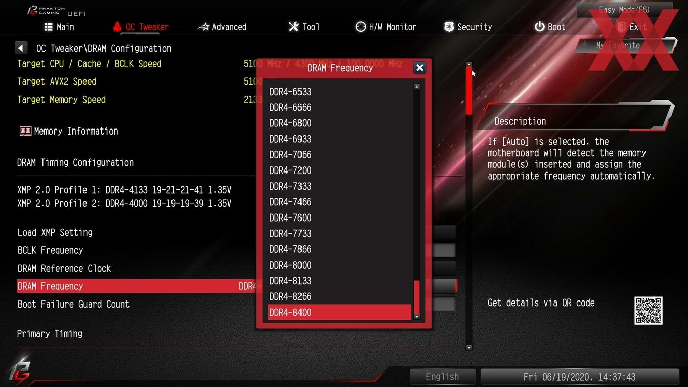Screen dimensions: 688x387
Task: Click the Security shield icon
Action: (449, 27)
